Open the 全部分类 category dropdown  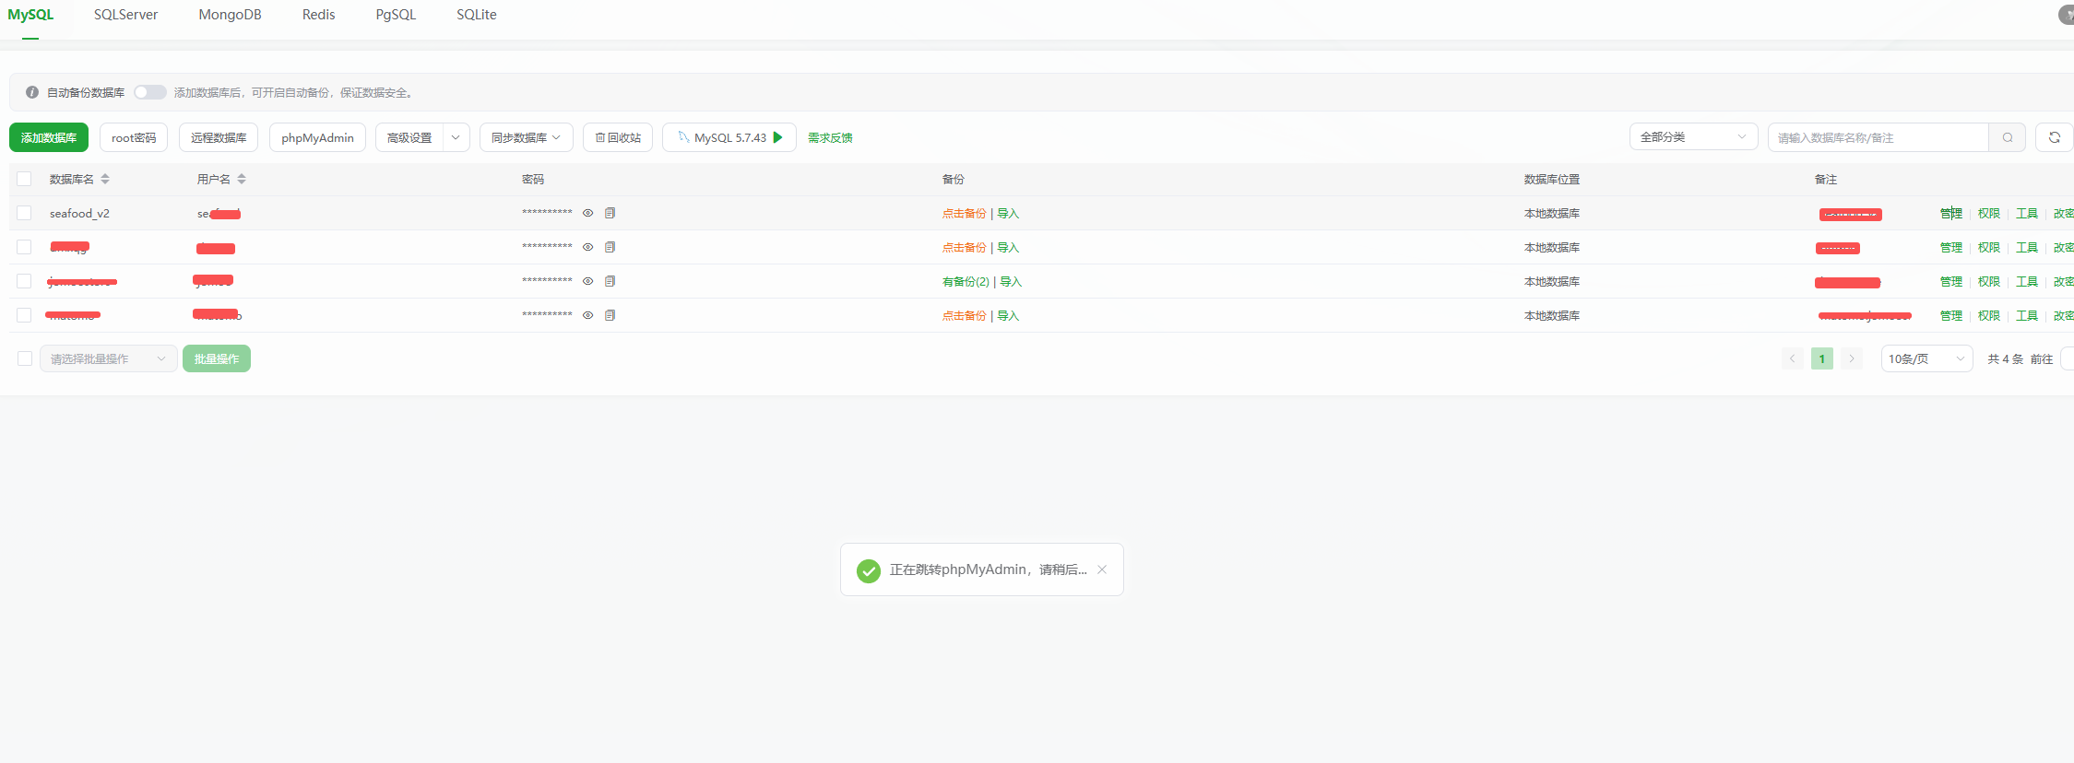[x=1693, y=137]
